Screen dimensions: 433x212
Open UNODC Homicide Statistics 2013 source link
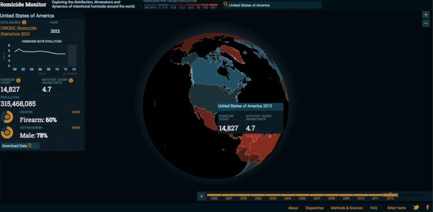pyautogui.click(x=19, y=31)
